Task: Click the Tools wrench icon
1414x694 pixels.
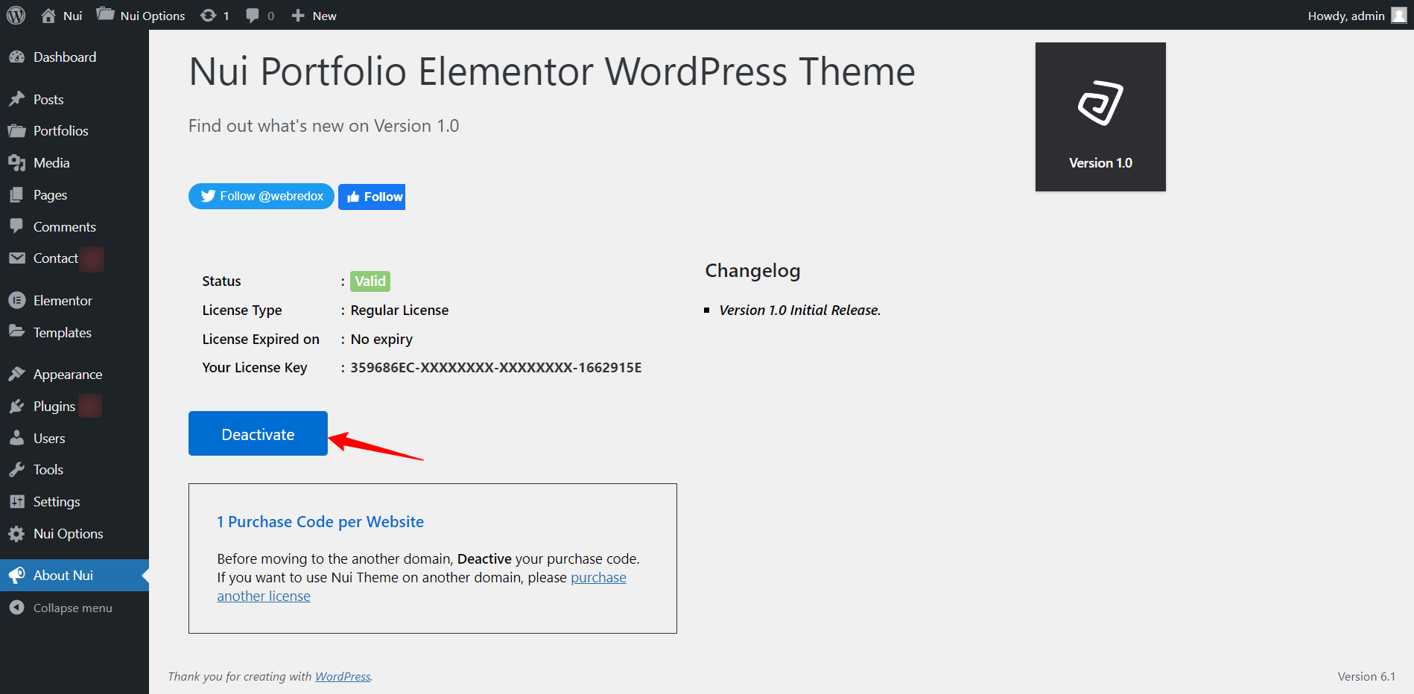Action: (16, 470)
